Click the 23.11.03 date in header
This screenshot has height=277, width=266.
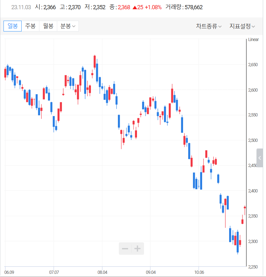pyautogui.click(x=21, y=7)
